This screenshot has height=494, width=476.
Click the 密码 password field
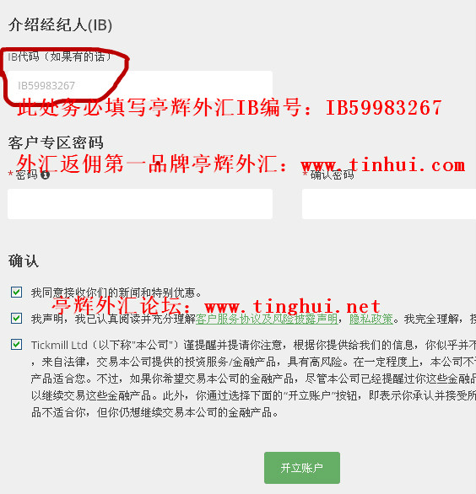[140, 204]
